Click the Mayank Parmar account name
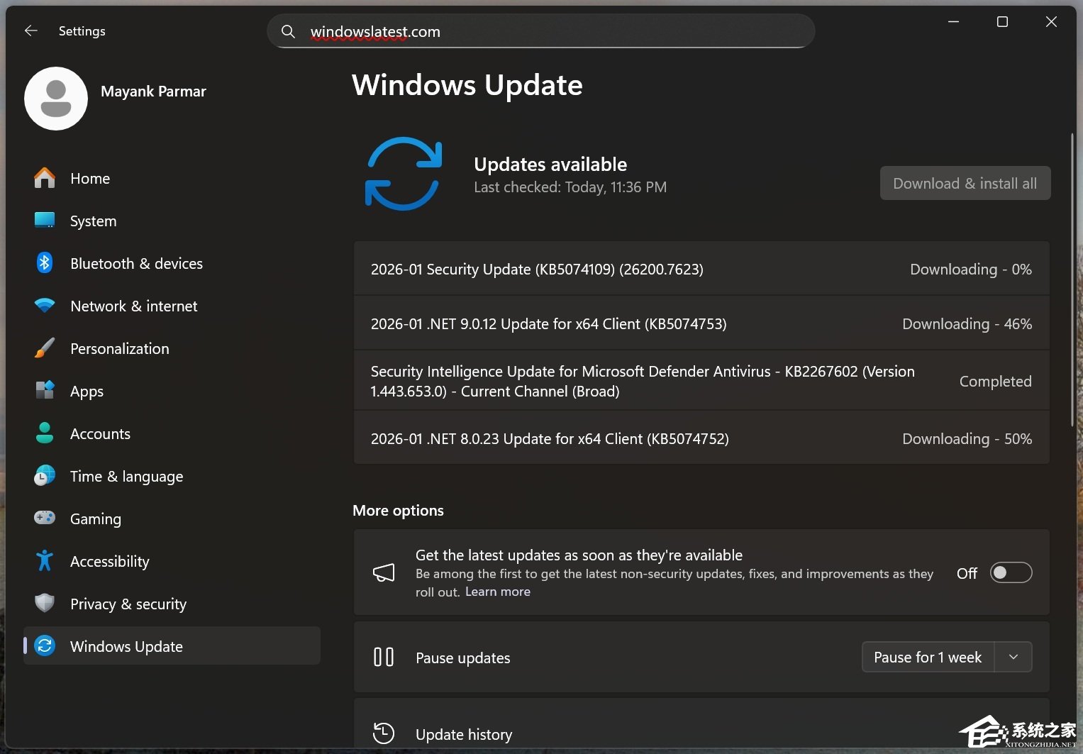This screenshot has width=1083, height=754. pyautogui.click(x=153, y=91)
